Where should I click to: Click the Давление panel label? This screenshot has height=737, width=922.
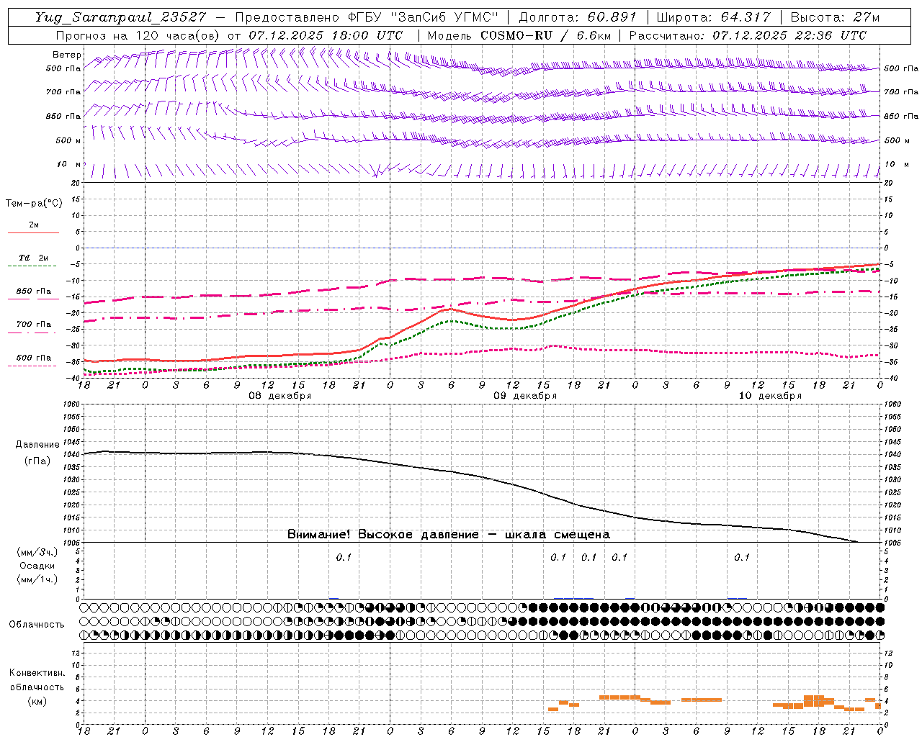coord(37,445)
